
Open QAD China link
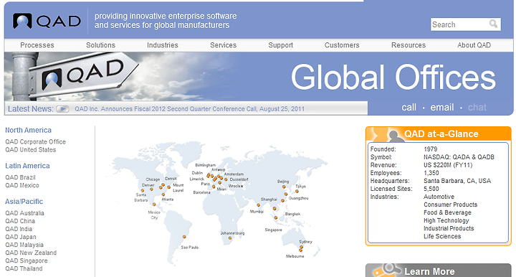coord(20,221)
